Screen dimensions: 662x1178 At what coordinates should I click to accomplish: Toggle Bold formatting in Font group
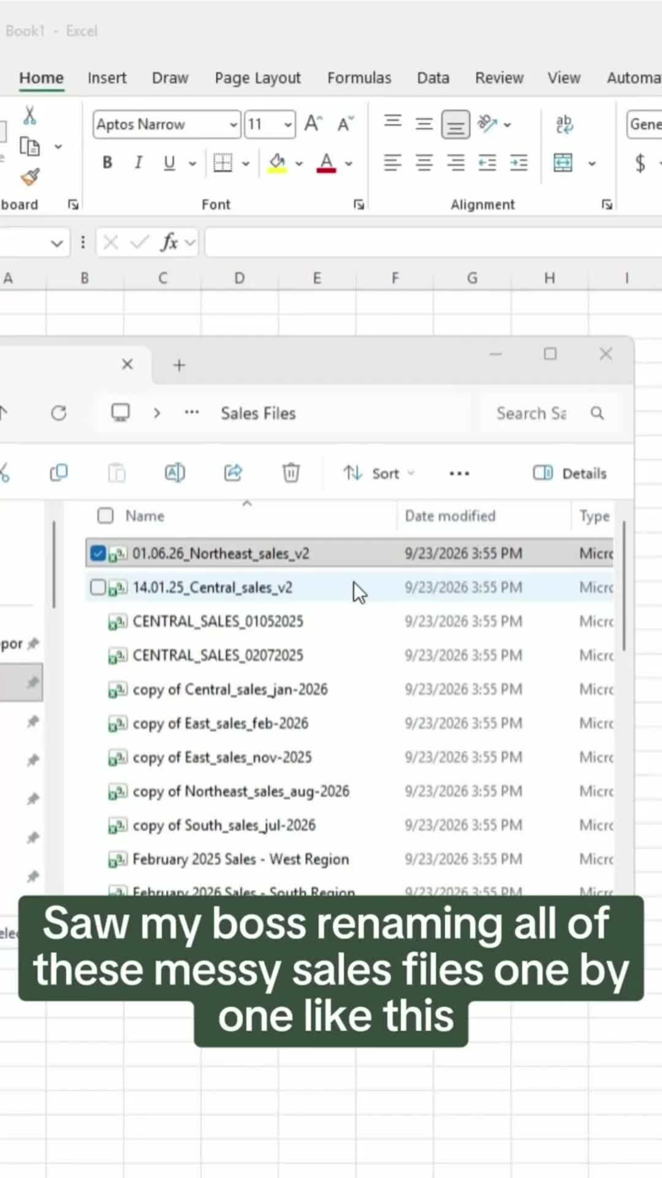(107, 163)
